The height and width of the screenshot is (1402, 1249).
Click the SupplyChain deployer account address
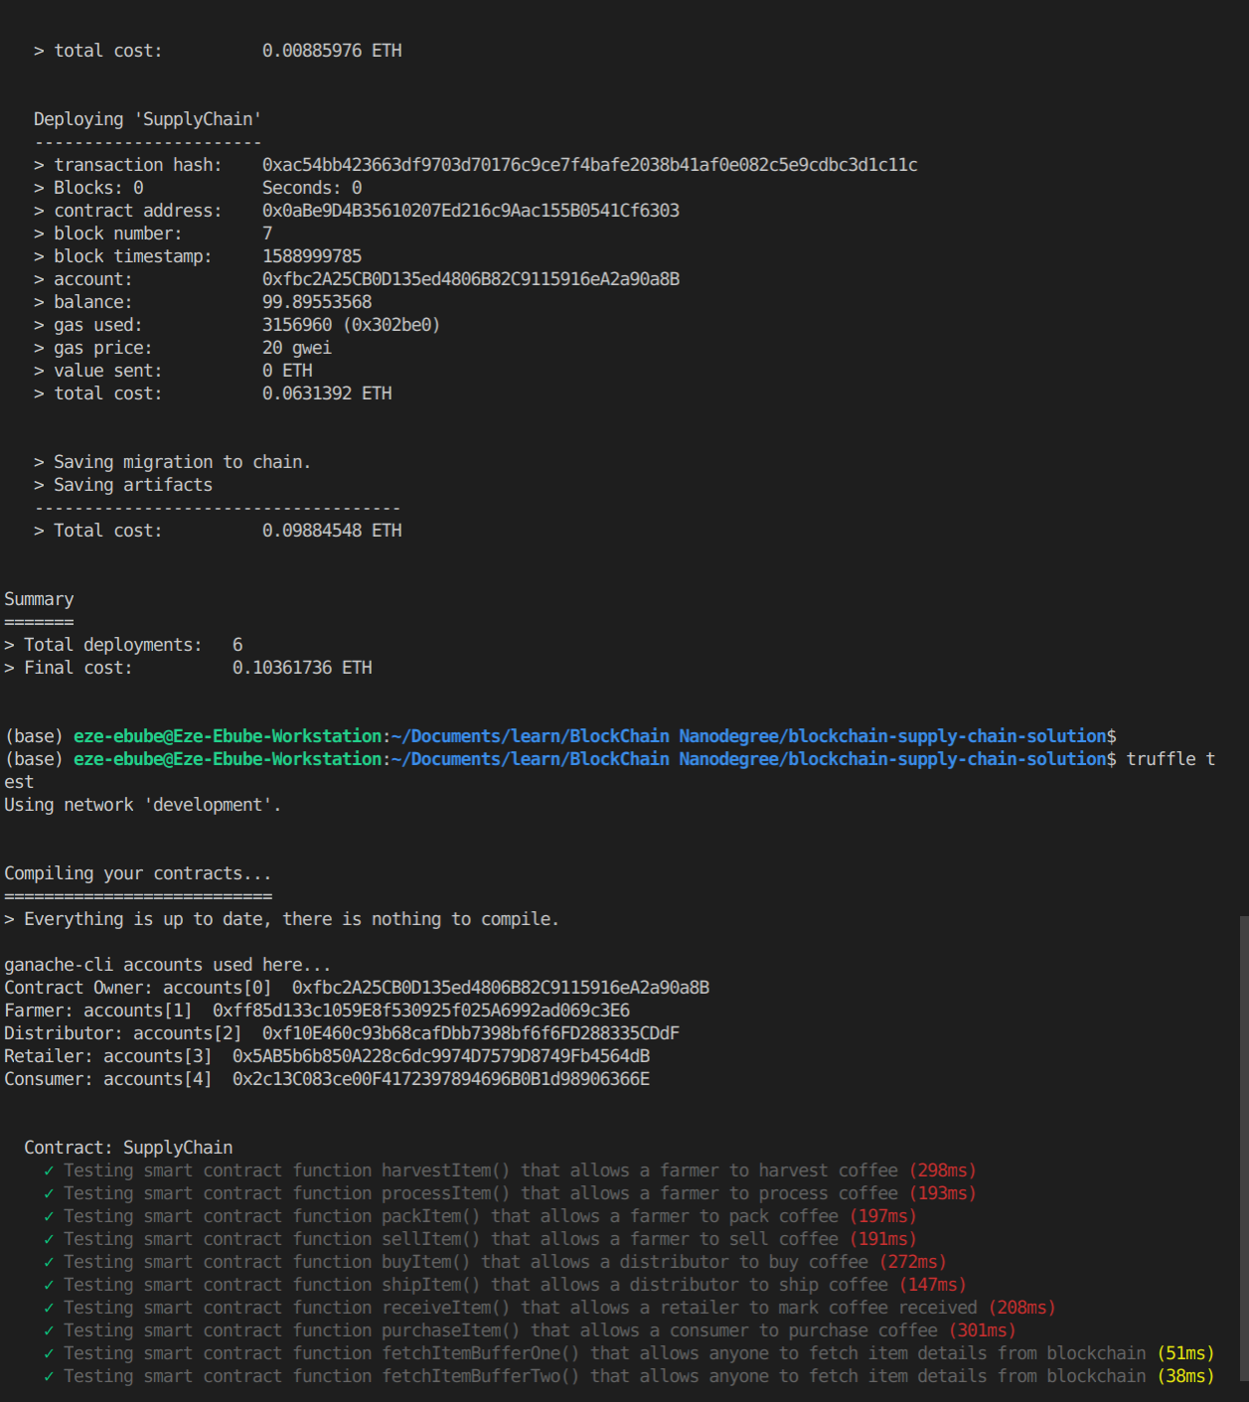(x=471, y=279)
